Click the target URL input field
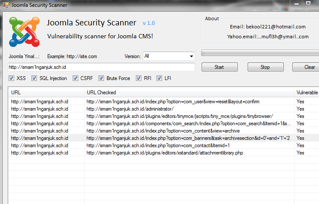 tap(101, 67)
